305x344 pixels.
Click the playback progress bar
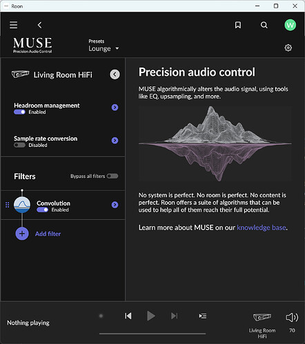[152, 334]
